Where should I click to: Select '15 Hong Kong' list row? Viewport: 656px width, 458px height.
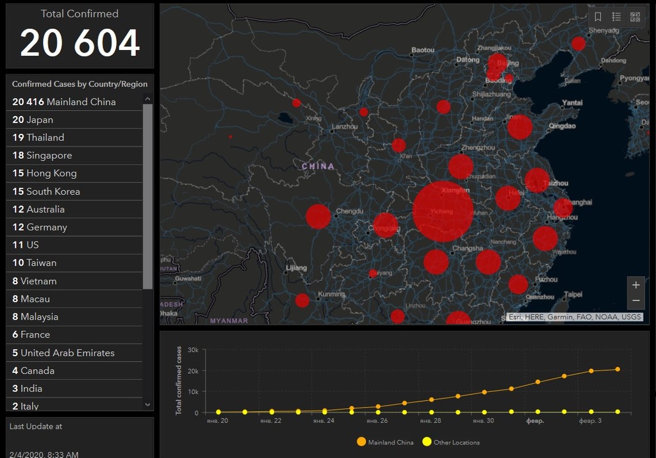(74, 173)
